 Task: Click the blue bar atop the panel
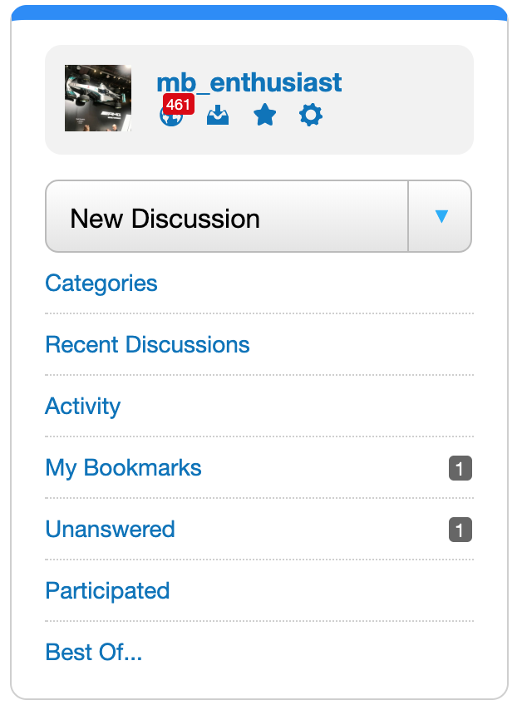259,12
